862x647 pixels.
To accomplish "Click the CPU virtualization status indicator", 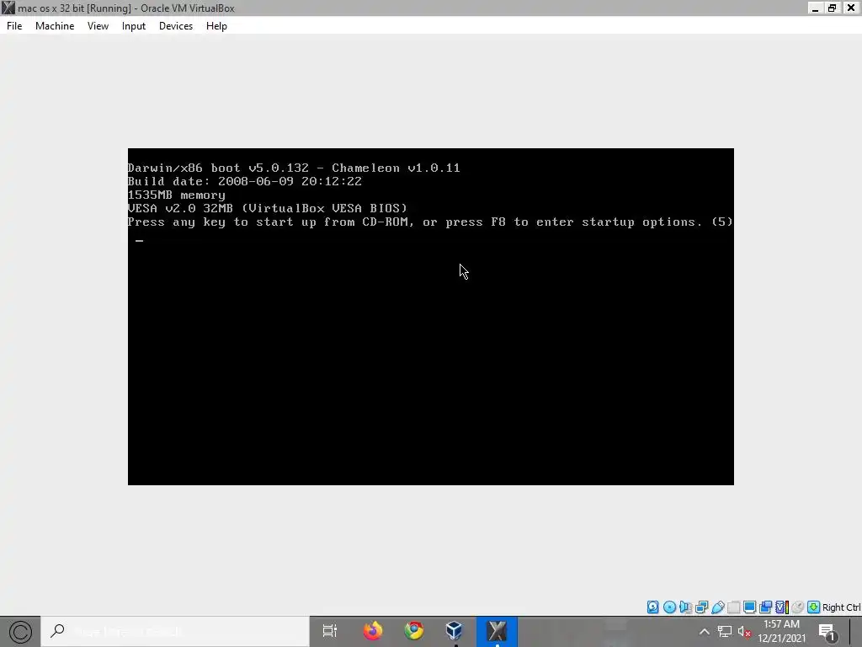I will click(782, 607).
